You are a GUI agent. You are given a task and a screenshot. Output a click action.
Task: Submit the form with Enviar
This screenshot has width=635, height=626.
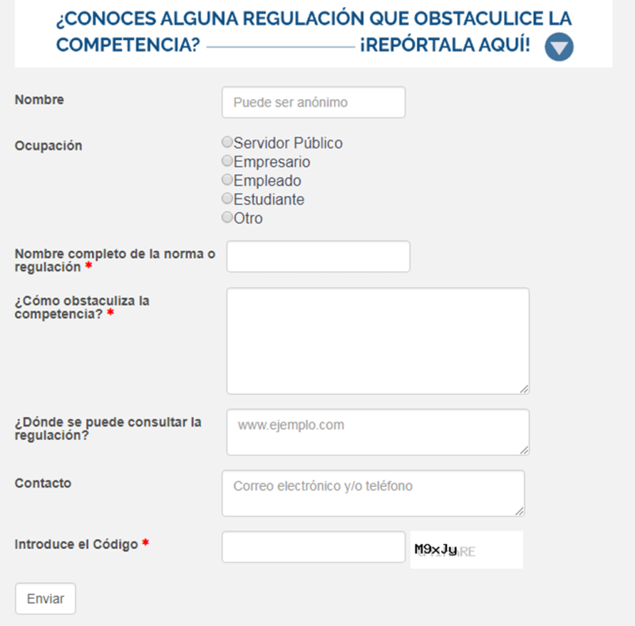[x=45, y=598]
